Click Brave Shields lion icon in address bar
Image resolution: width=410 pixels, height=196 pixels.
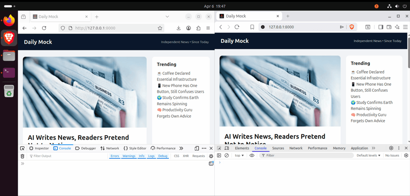pos(352,27)
